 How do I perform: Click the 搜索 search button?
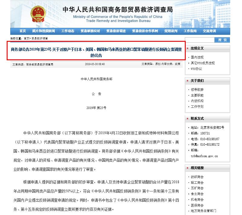[222, 40]
